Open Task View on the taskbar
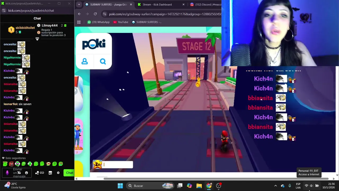339x191 pixels. point(180,186)
